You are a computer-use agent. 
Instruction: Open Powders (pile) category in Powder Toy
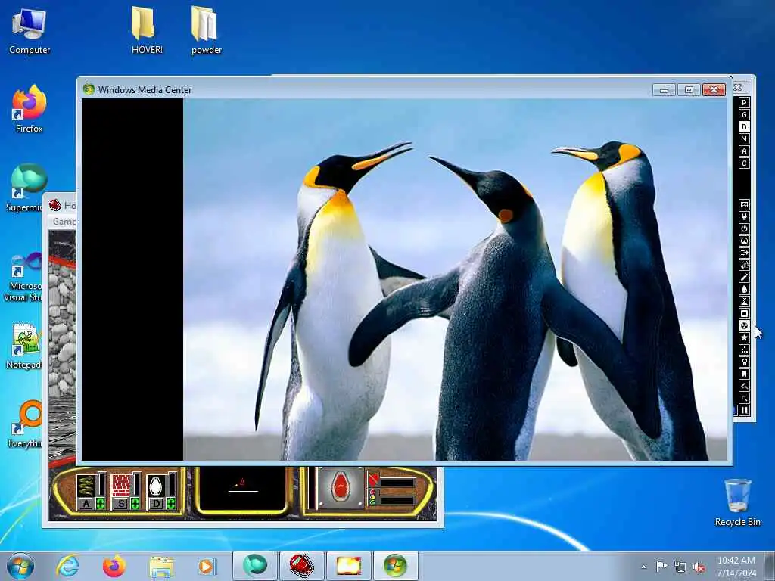pyautogui.click(x=744, y=301)
